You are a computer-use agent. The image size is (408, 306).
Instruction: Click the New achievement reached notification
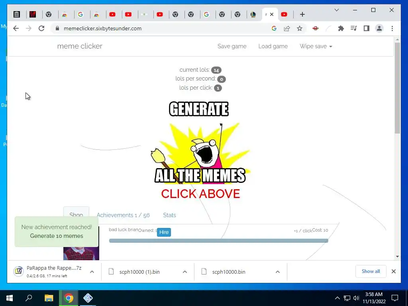point(57,231)
